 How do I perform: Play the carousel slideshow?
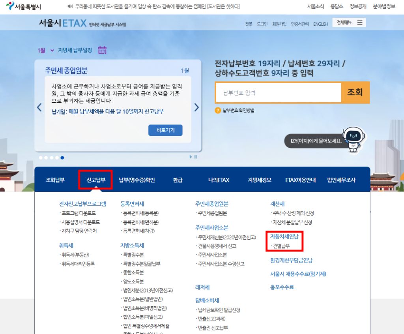191,157
